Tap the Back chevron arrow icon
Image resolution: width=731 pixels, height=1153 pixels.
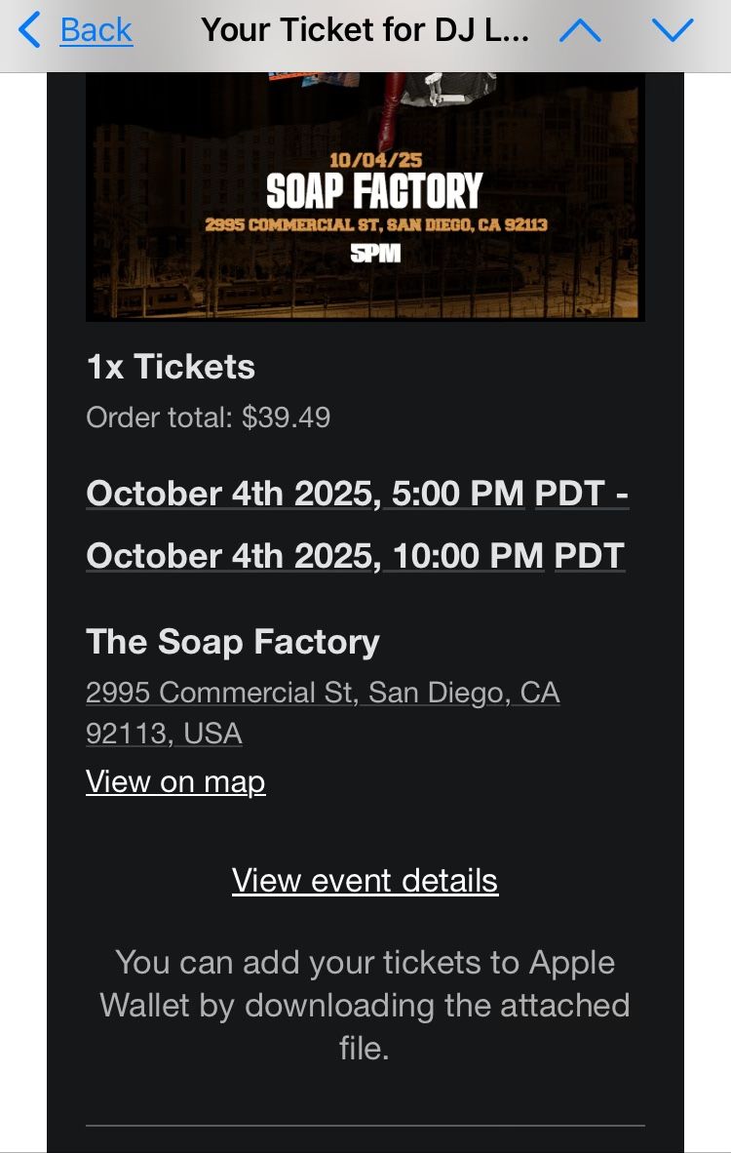tap(29, 30)
